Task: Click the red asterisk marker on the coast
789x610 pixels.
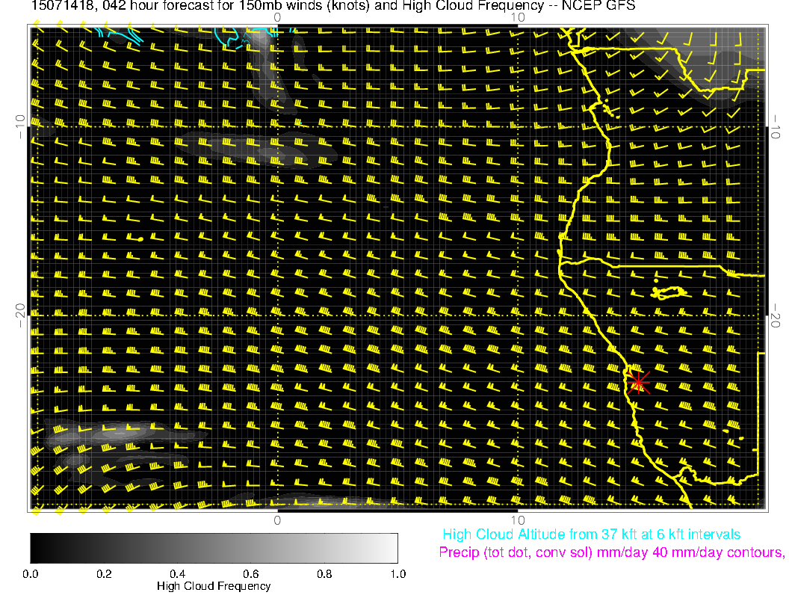Action: [x=638, y=382]
